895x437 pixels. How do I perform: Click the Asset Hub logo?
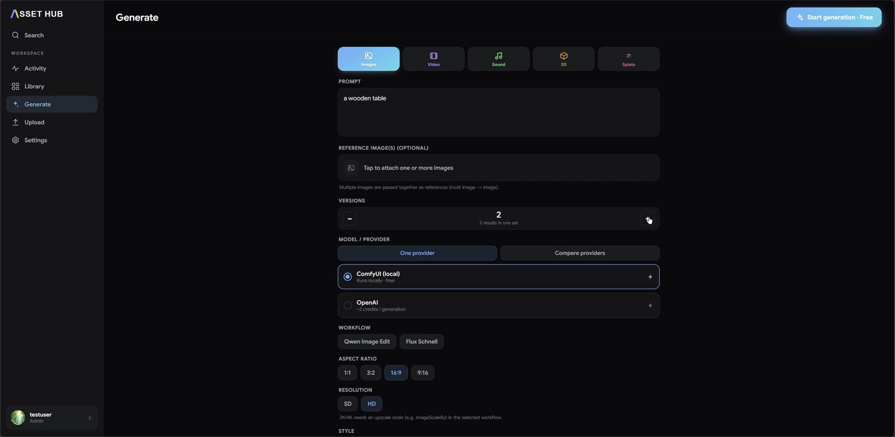37,14
